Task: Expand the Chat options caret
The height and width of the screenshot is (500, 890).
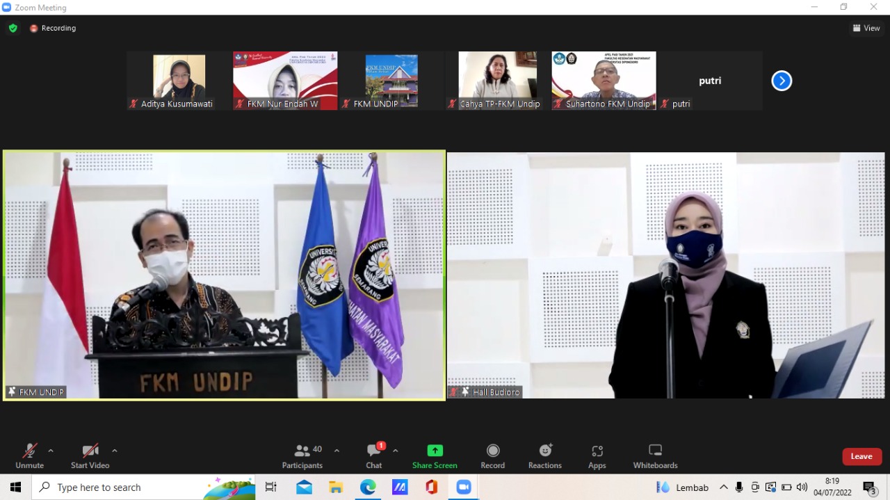Action: [x=396, y=451]
